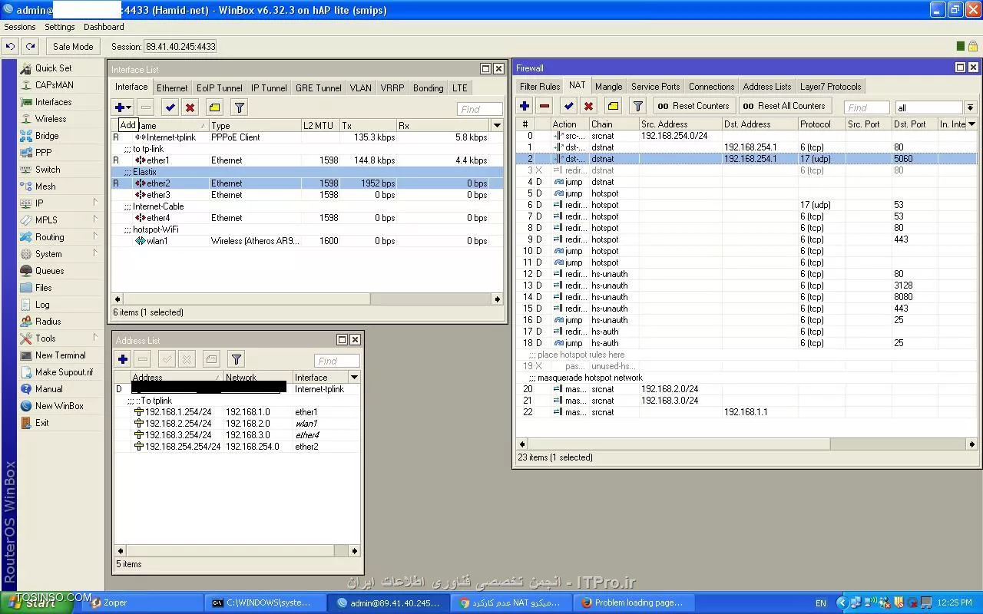Open the Dashboard menu
983x614 pixels.
[104, 27]
